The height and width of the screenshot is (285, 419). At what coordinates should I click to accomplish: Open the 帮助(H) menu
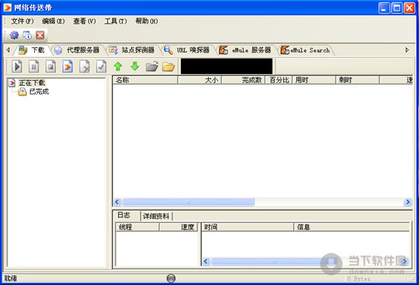[147, 21]
